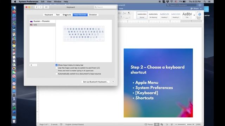Screen dimensions: 225x126
Task: Click Search in Document field in Word
Action: pyautogui.click(x=181, y=5)
